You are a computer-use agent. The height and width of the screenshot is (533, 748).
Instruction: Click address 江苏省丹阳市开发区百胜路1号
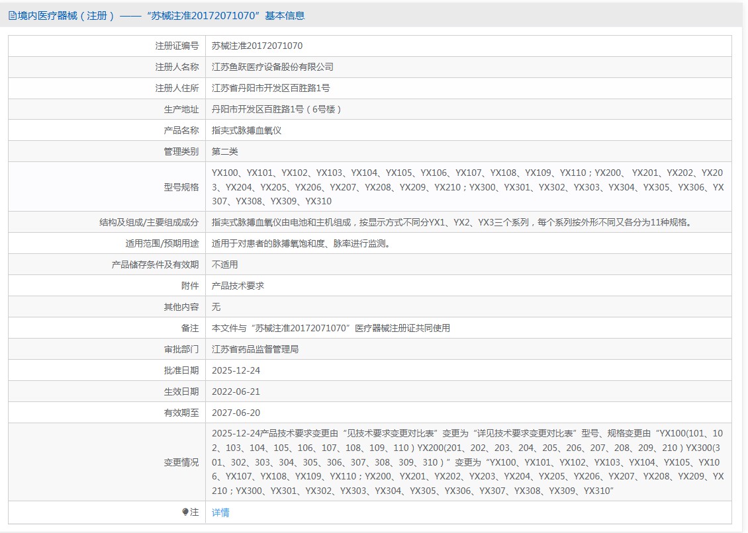click(271, 88)
